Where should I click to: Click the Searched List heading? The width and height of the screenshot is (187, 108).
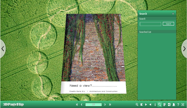pyautogui.click(x=145, y=32)
